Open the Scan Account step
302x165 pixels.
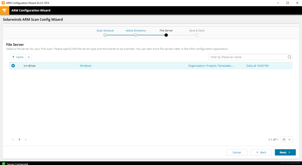[x=105, y=31]
